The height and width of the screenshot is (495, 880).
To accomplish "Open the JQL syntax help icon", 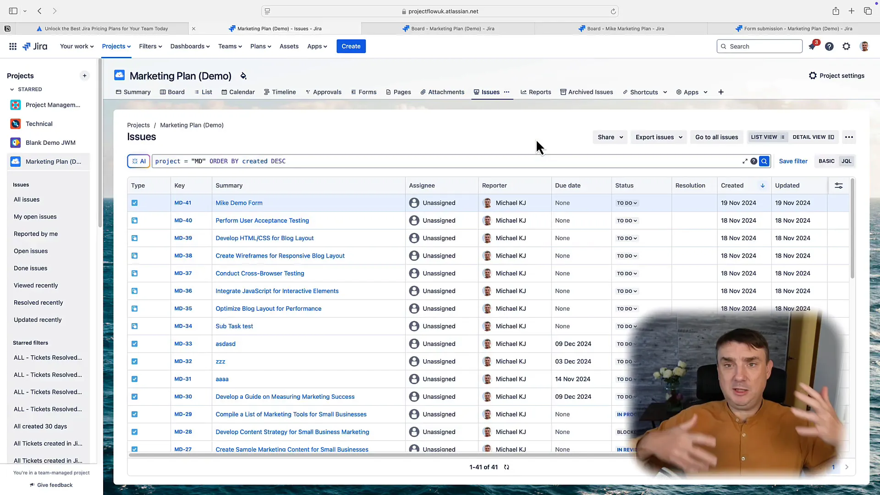I will tap(754, 161).
